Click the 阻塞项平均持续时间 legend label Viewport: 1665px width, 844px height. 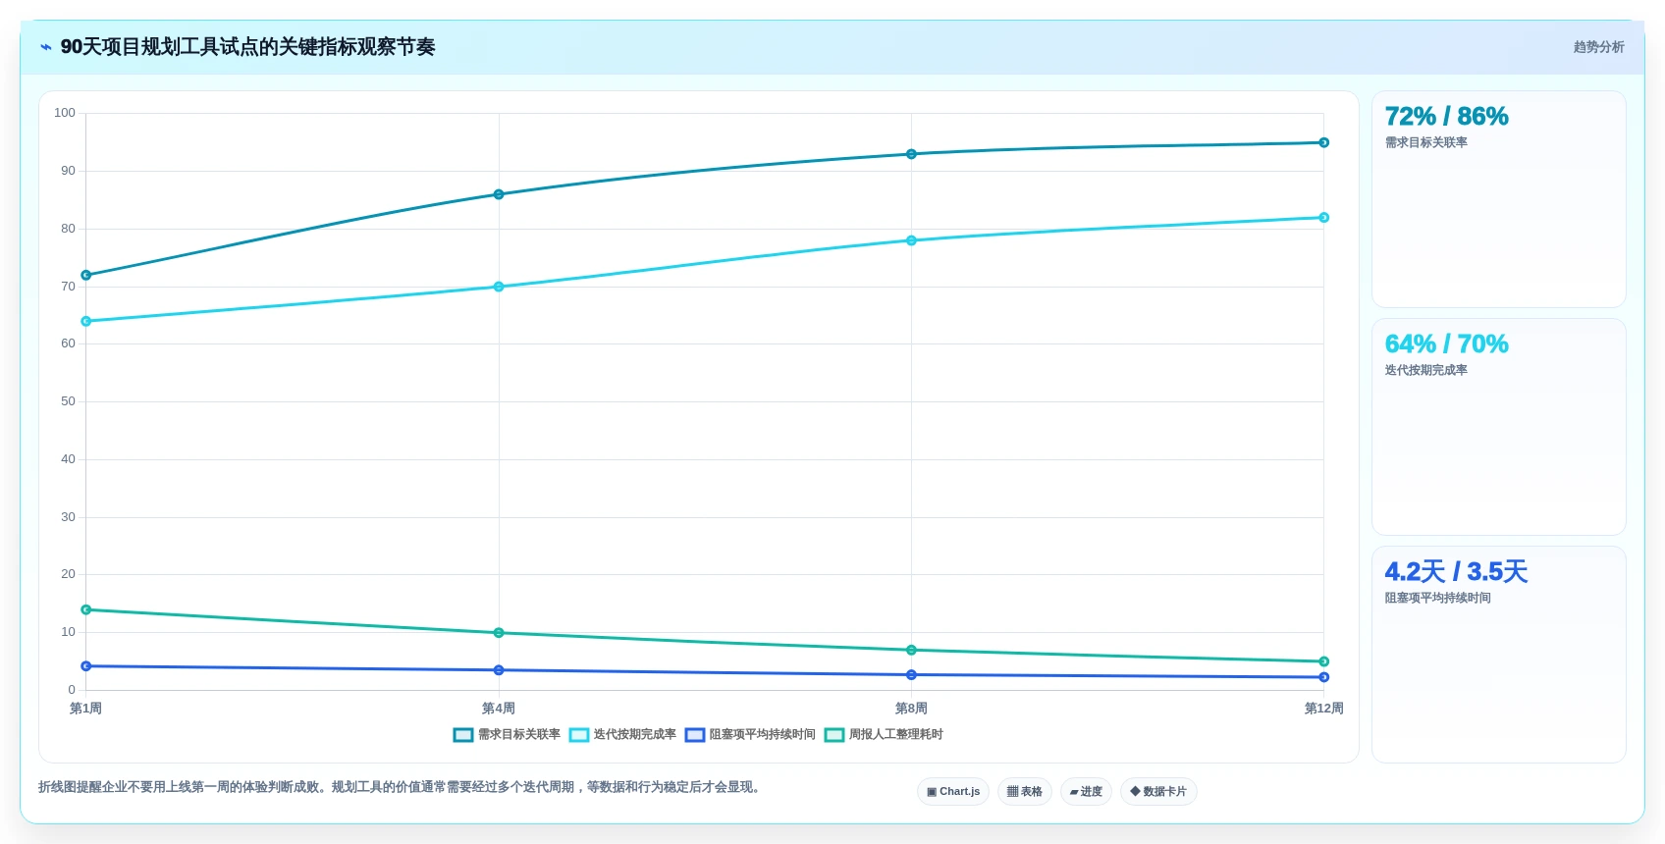click(x=763, y=734)
